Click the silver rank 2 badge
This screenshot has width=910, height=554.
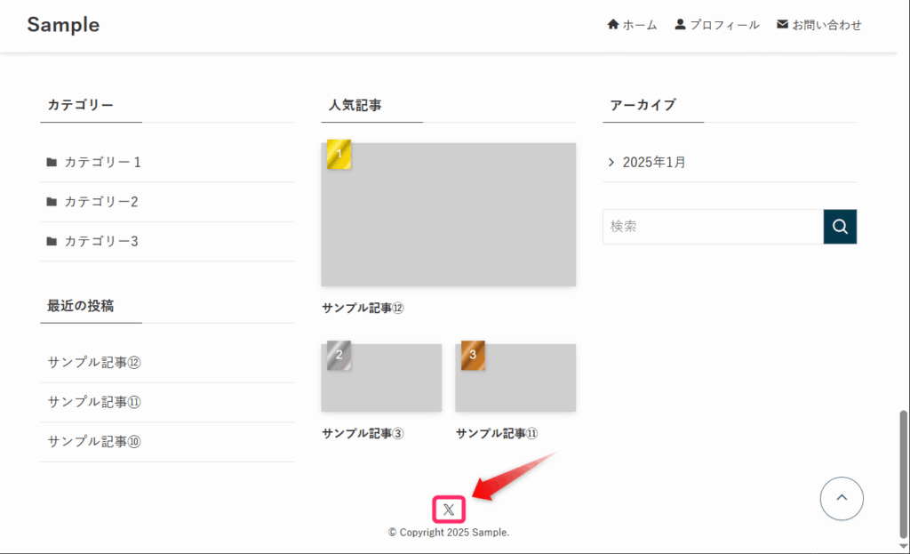[339, 356]
